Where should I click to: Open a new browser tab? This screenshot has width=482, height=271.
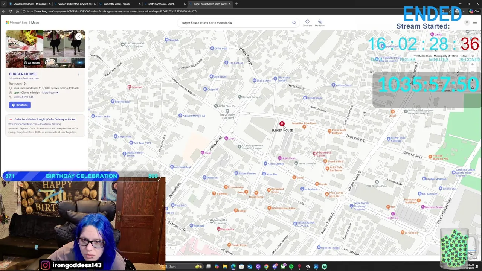tap(236, 4)
